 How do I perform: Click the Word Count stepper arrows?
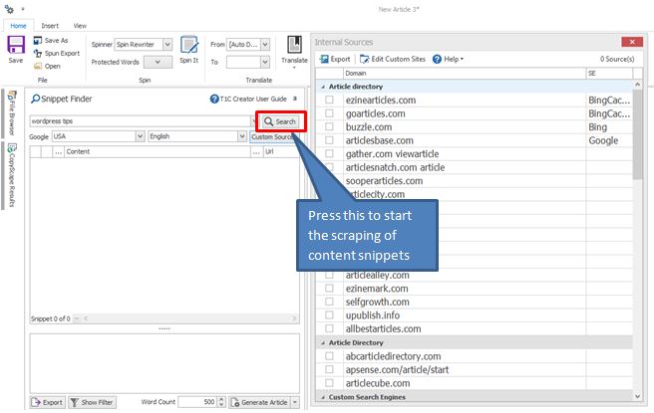[221, 402]
